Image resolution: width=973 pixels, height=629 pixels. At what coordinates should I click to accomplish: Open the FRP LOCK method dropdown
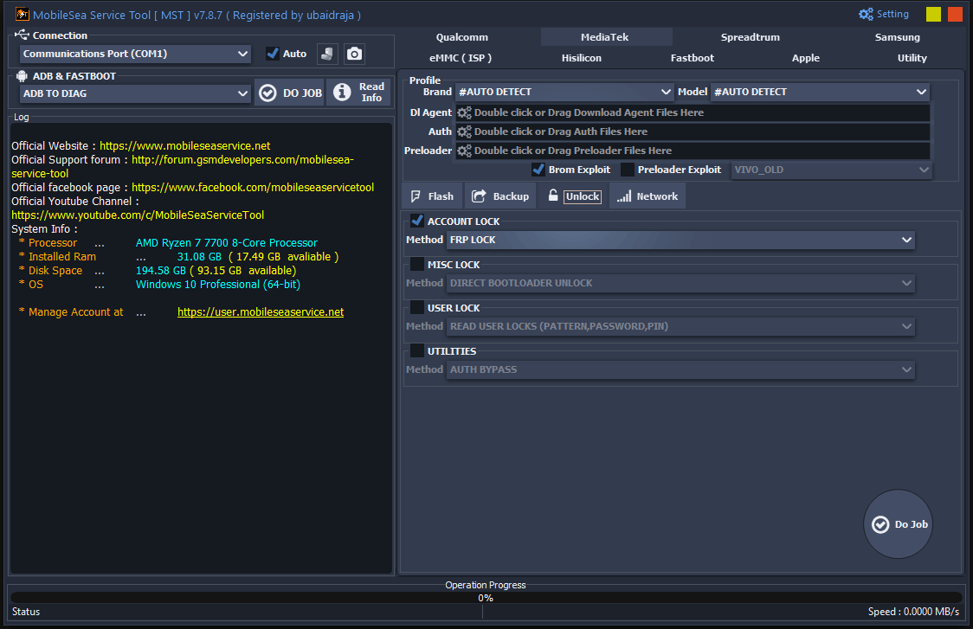point(679,239)
